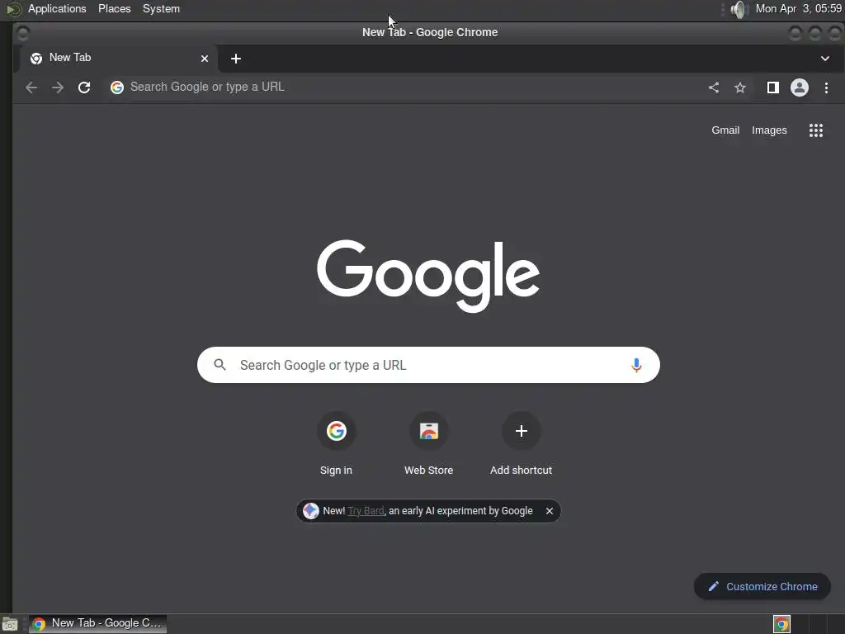Select the New Tab browser tab
Viewport: 845px width, 634px height.
pyautogui.click(x=119, y=59)
